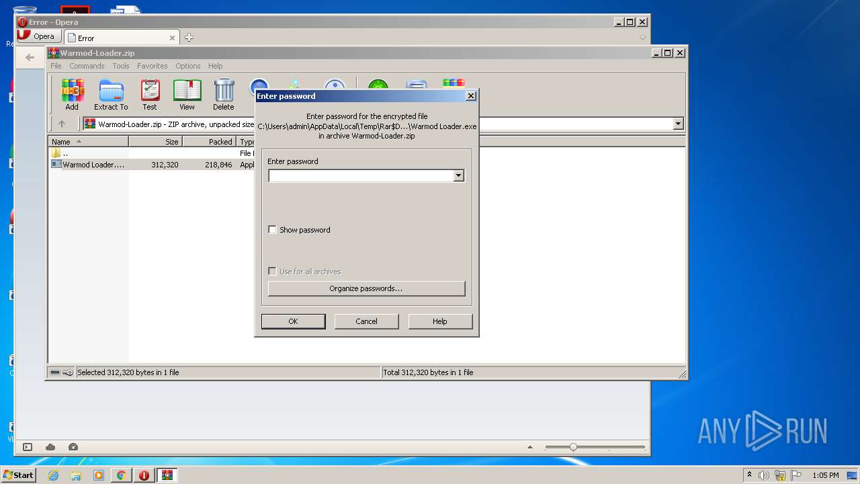This screenshot has width=860, height=484.
Task: Sort file list by Name column
Action: pyautogui.click(x=88, y=141)
